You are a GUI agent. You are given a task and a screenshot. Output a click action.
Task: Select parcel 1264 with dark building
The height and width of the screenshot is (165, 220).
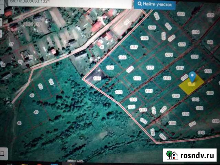pyautogui.click(x=97, y=78)
